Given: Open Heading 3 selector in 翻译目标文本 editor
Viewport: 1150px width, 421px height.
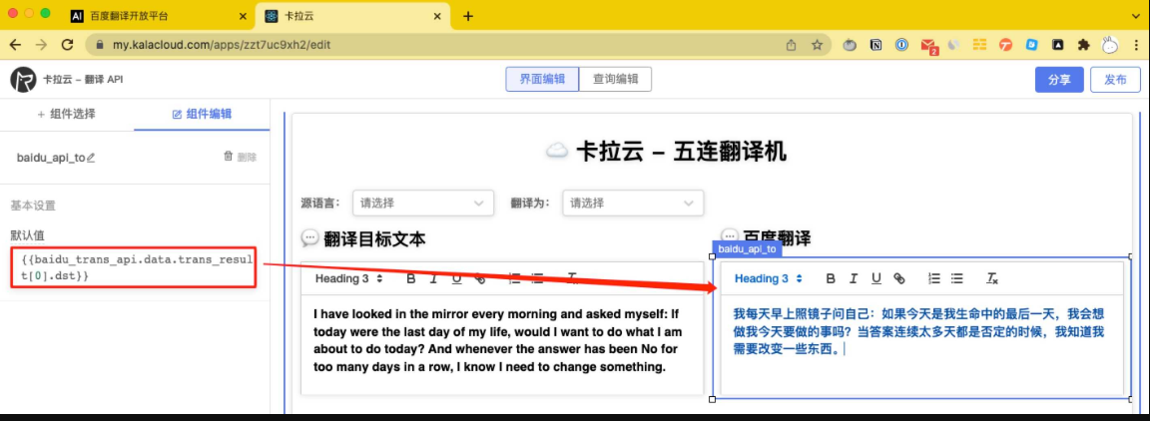Looking at the screenshot, I should tap(349, 278).
